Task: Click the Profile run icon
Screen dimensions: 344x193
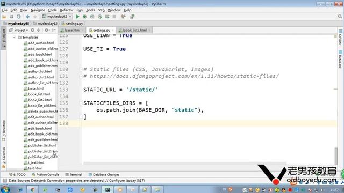Action: tap(100, 17)
